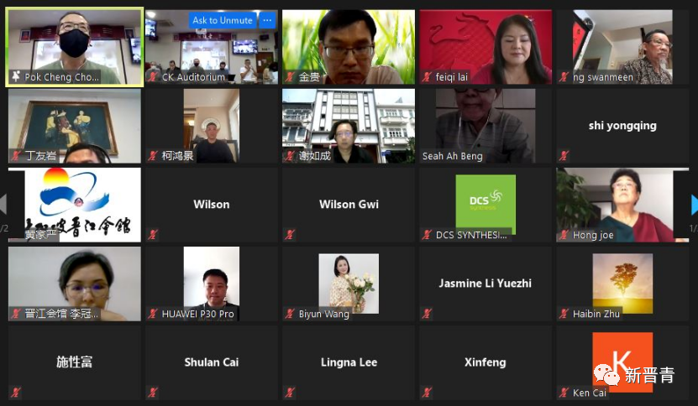Select Haibin Zhu sunset tree avatar

(x=622, y=284)
